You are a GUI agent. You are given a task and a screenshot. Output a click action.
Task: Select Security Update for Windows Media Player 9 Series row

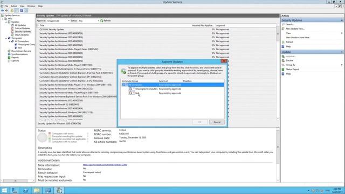tap(156, 49)
